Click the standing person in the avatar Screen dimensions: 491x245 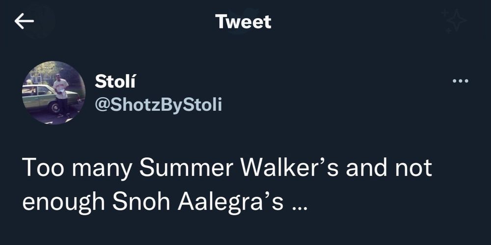[x=61, y=94]
